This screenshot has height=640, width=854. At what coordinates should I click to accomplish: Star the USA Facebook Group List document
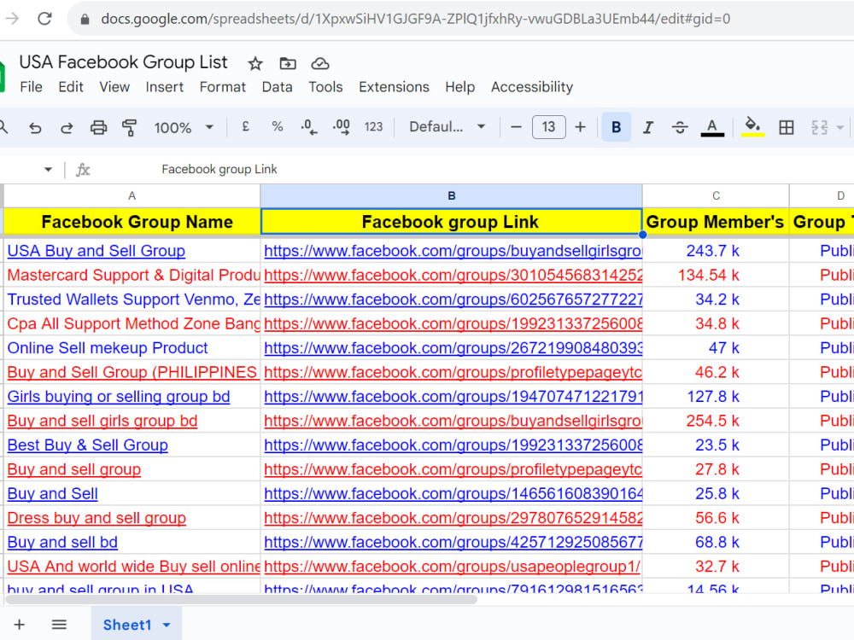[254, 64]
